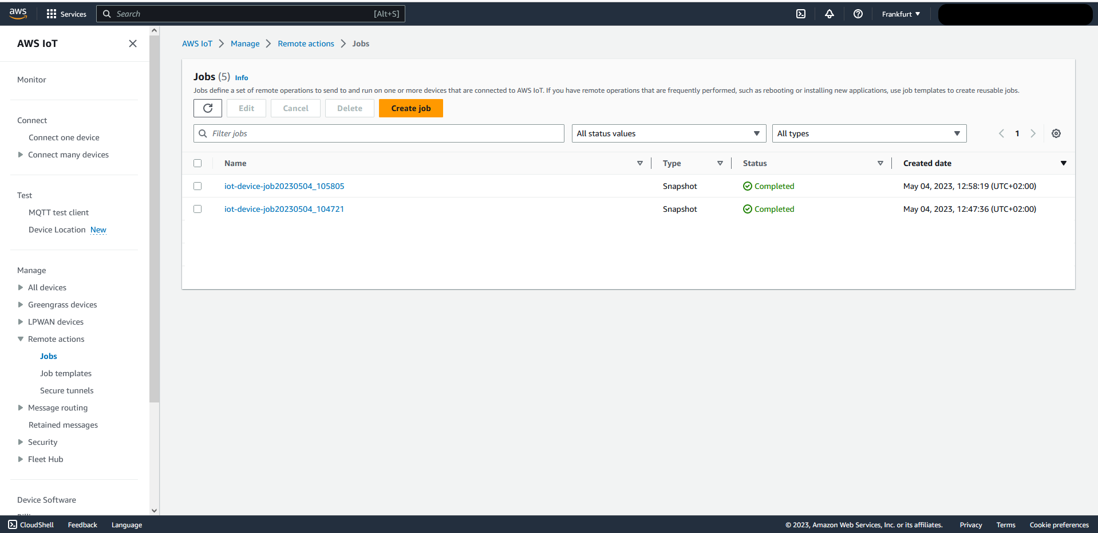This screenshot has width=1098, height=533.
Task: Sort by Type column arrow
Action: pyautogui.click(x=720, y=163)
